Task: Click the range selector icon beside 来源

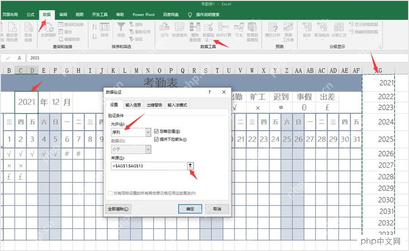Action: click(x=190, y=166)
